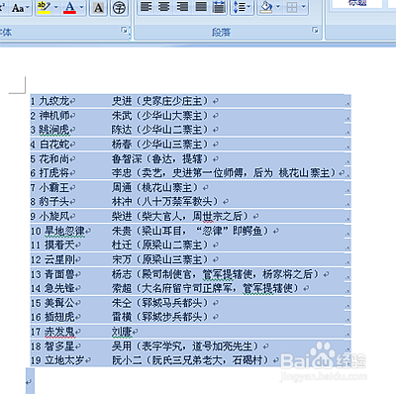Center the paragraph text

pos(164,7)
